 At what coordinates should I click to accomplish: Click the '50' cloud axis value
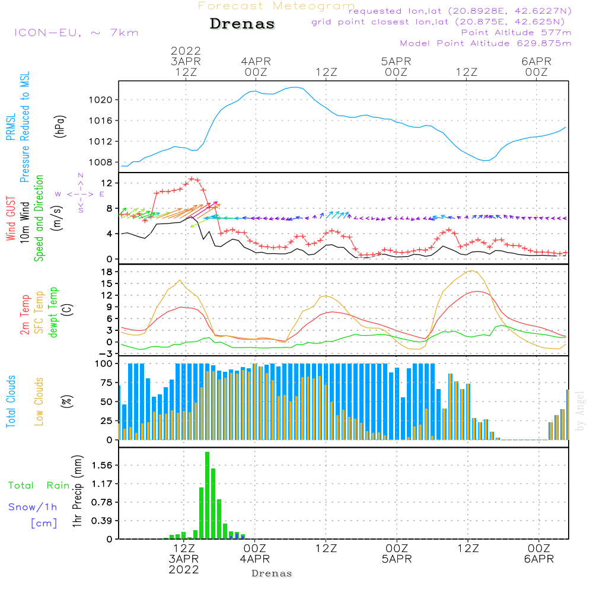[x=107, y=401]
